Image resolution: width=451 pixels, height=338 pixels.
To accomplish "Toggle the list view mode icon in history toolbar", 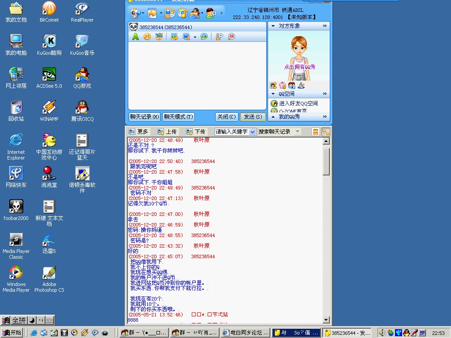I will (x=316, y=132).
